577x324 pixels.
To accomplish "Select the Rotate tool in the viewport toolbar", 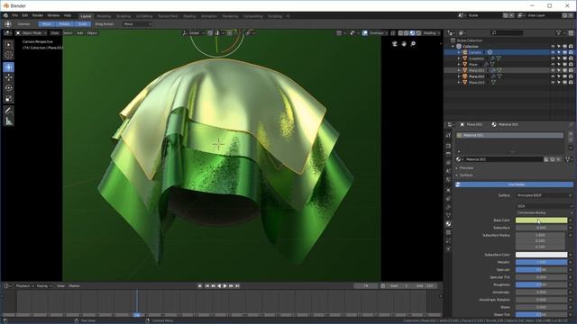I will 8,88.
